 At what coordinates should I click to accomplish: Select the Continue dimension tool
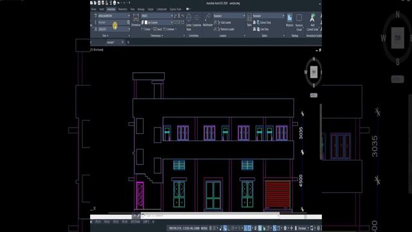[169, 29]
